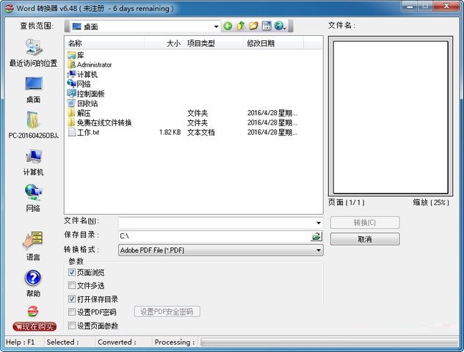Select the 工作.txt file

click(84, 133)
